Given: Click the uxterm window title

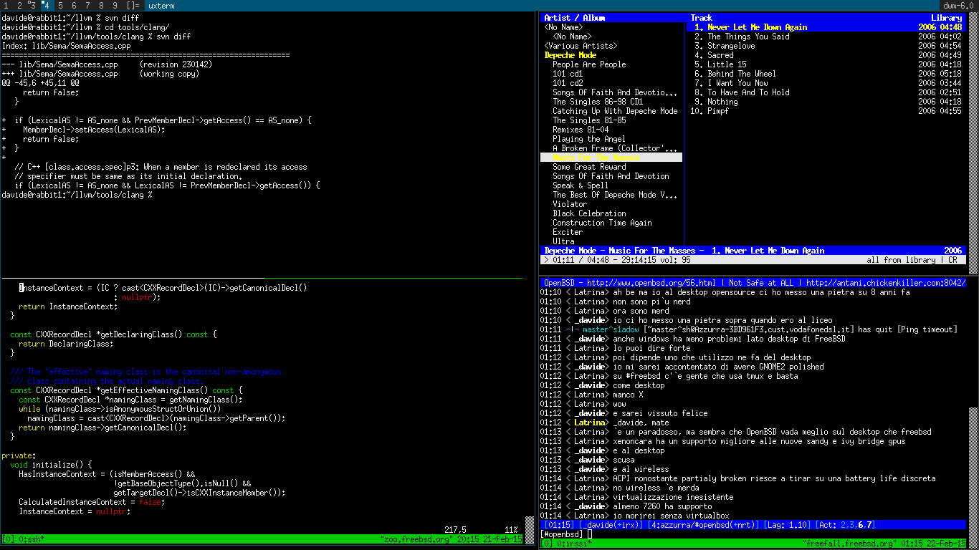Looking at the screenshot, I should click(x=161, y=6).
